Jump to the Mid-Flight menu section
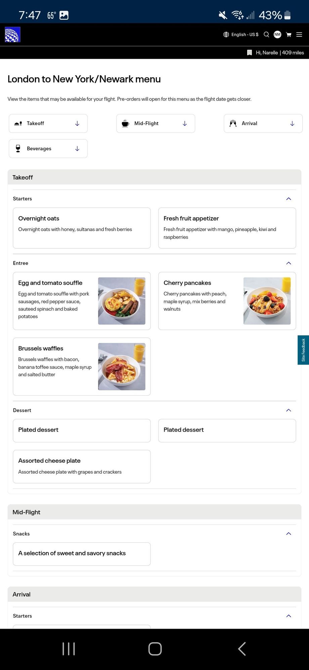The height and width of the screenshot is (670, 309). pos(156,123)
